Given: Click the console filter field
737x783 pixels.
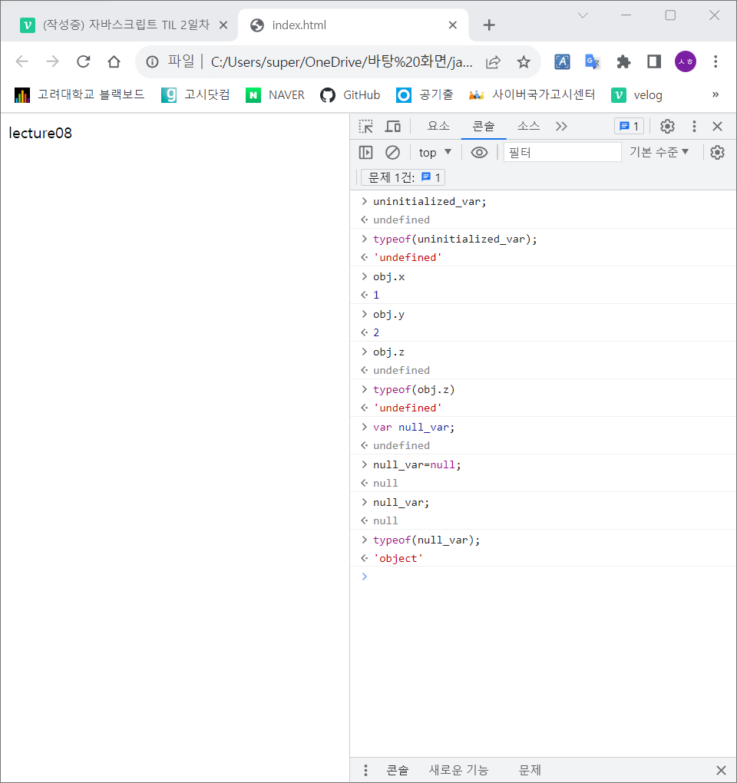Looking at the screenshot, I should [x=562, y=152].
